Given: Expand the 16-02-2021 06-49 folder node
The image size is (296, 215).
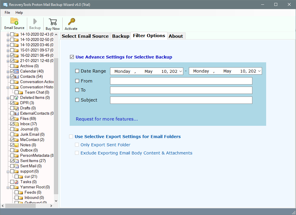Looking at the screenshot, I should [x=8, y=56].
